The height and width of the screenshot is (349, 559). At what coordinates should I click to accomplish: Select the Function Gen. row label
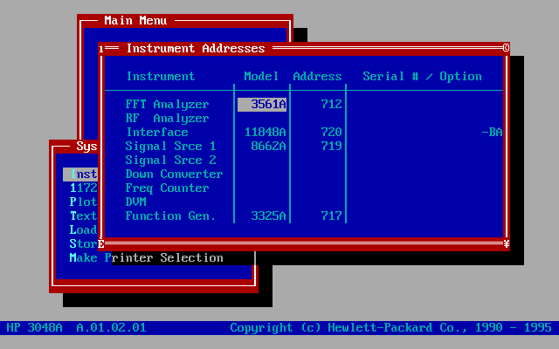171,216
